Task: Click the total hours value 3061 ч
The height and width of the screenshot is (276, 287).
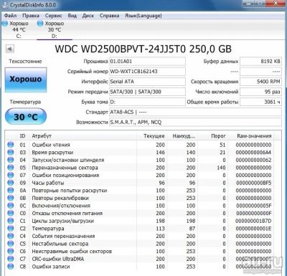Action: click(260, 102)
